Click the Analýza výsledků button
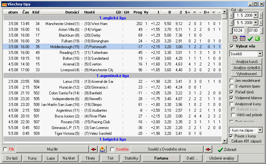The width and height of the screenshot is (266, 164). click(x=247, y=68)
